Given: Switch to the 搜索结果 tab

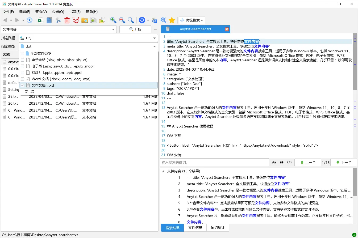Looking at the screenshot, I should 172,228.
